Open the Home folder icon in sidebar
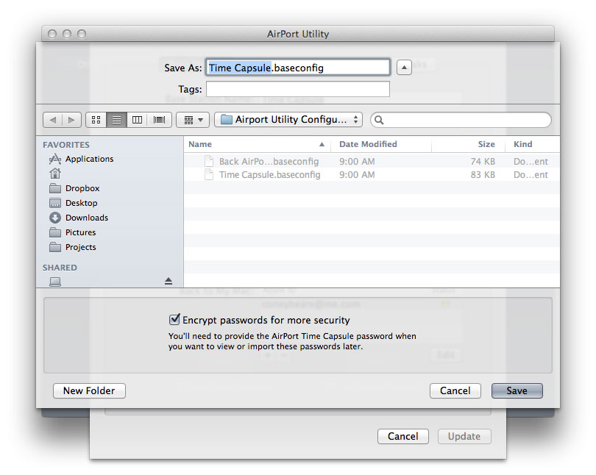This screenshot has height=475, width=596. (x=55, y=174)
